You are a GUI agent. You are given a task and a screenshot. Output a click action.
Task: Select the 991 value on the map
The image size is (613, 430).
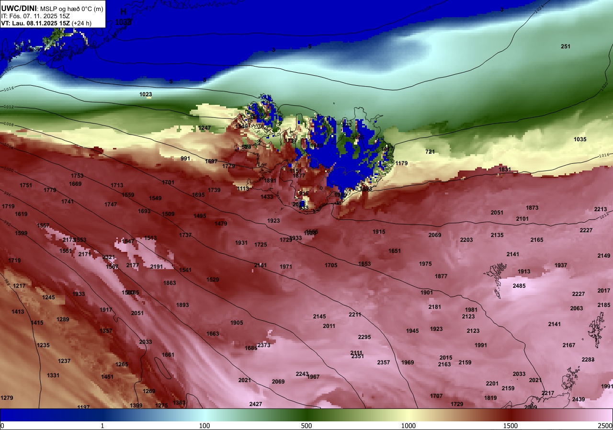coord(185,158)
